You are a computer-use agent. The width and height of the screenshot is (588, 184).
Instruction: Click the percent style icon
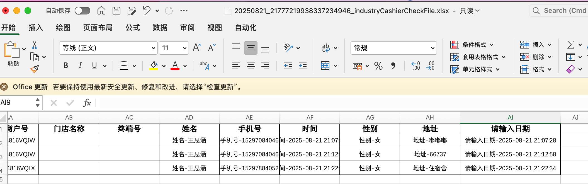tap(378, 66)
